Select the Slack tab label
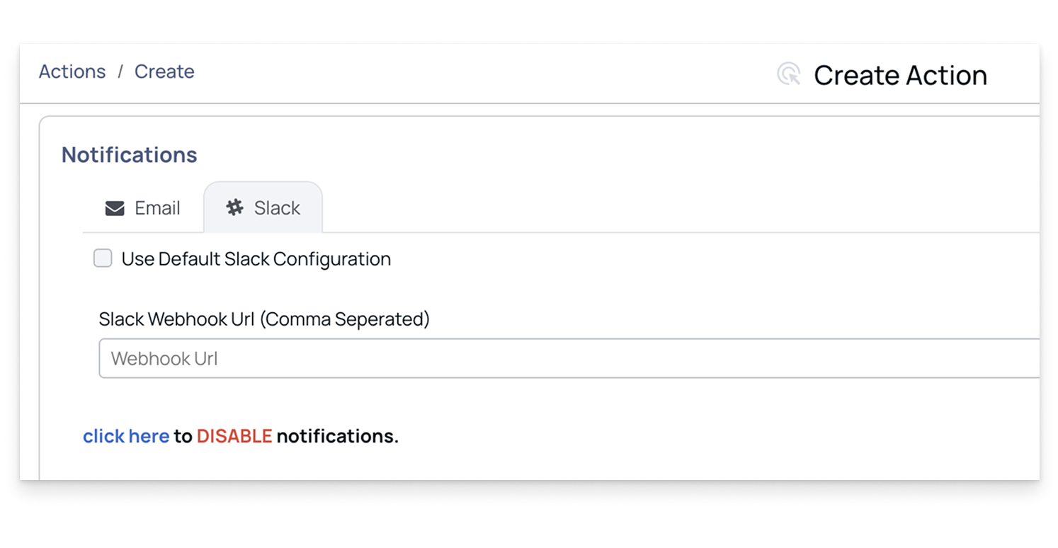 coord(277,208)
